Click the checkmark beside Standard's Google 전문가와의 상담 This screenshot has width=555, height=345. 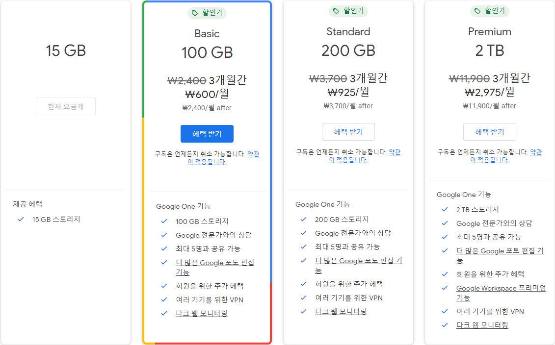tap(303, 233)
